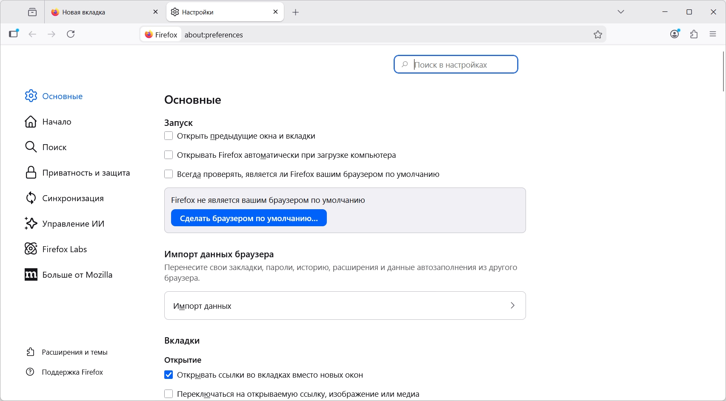
Task: Open the list all tabs dropdown arrow
Action: 621,12
